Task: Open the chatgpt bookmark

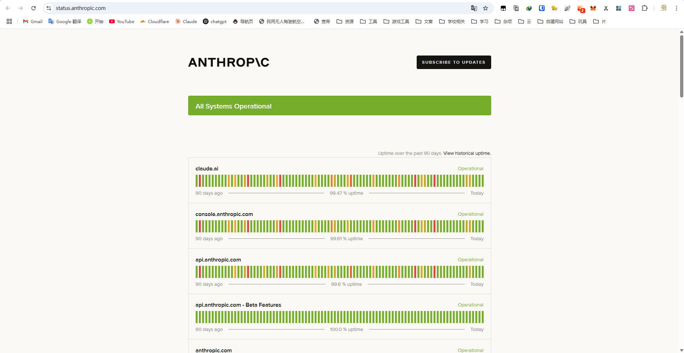Action: click(215, 21)
